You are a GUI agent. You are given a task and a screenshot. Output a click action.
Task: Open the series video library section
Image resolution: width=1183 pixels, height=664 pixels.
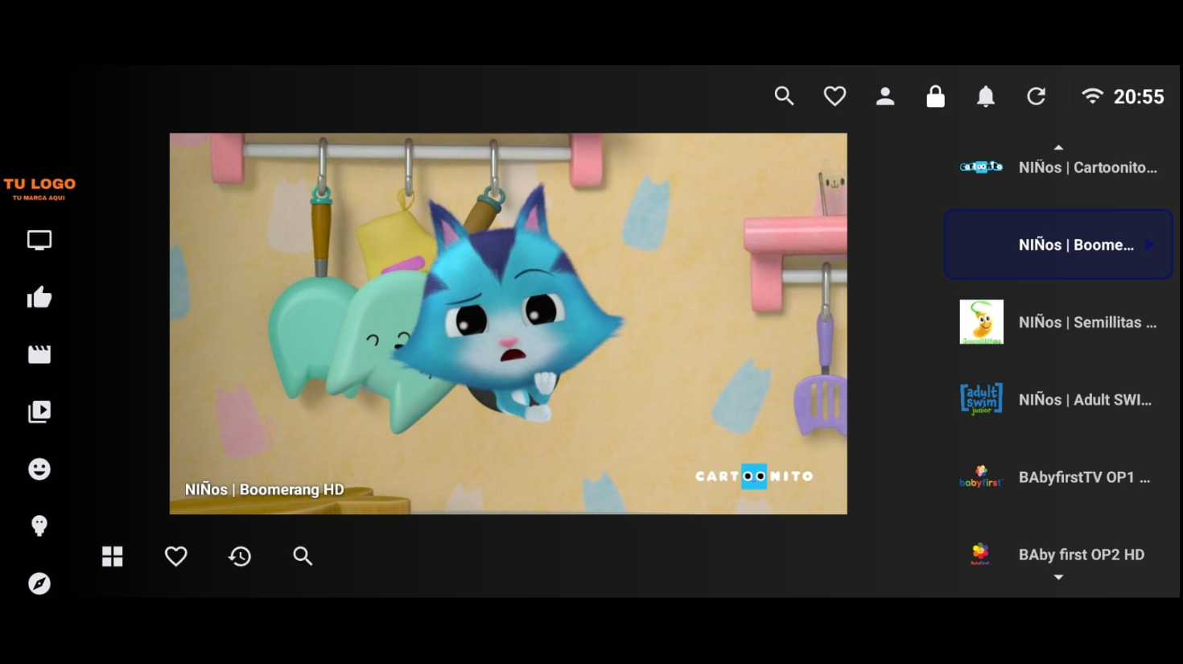[39, 411]
